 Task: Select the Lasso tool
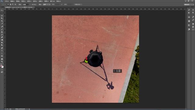[2, 16]
